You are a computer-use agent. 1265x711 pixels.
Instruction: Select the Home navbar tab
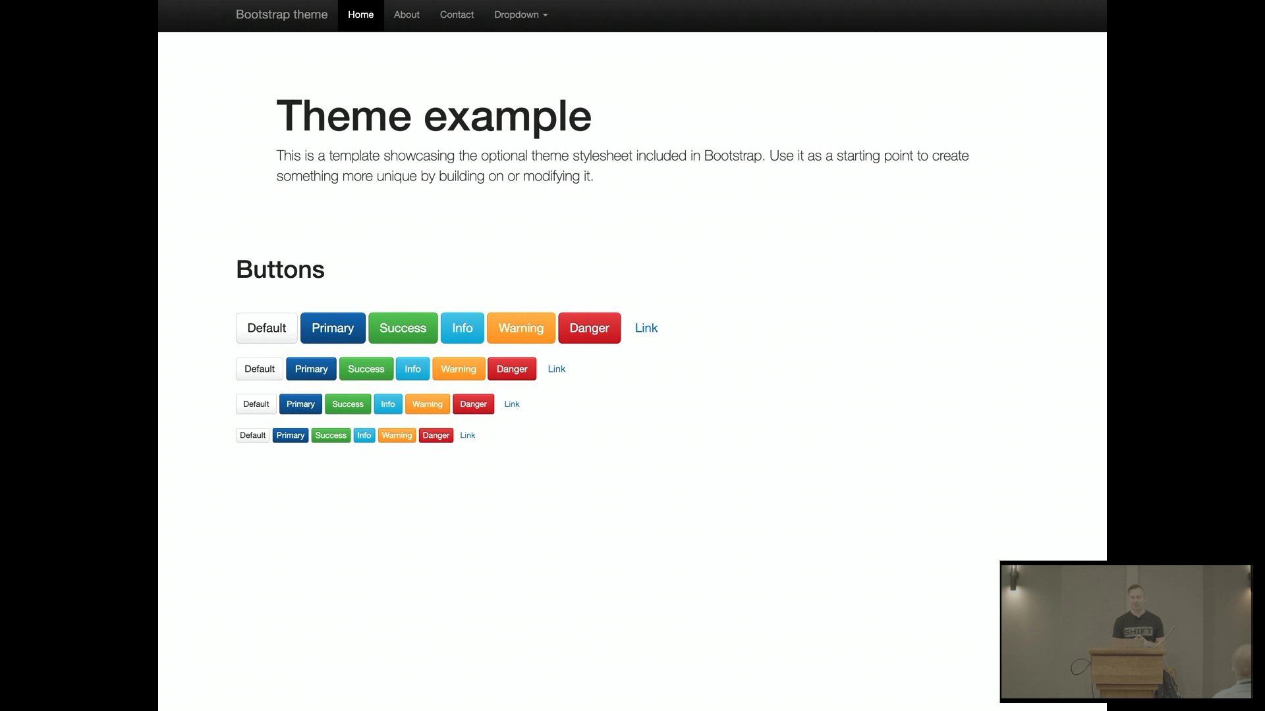click(x=360, y=14)
